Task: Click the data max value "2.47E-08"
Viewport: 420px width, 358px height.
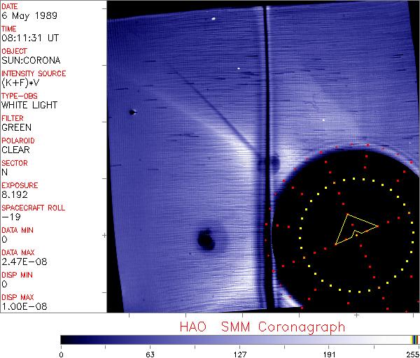Action: tap(21, 262)
